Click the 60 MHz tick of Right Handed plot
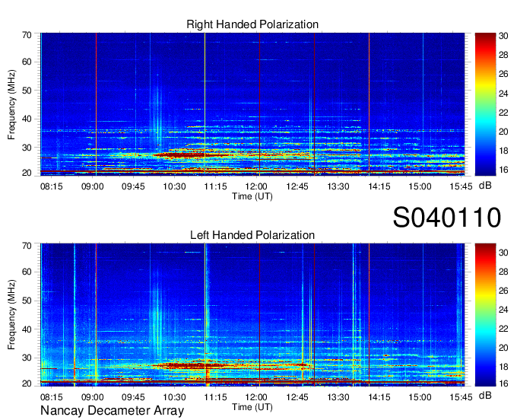 27,62
